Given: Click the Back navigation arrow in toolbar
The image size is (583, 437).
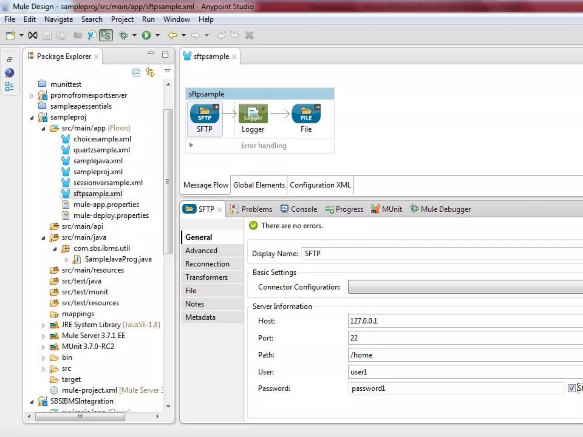Looking at the screenshot, I should pos(173,35).
